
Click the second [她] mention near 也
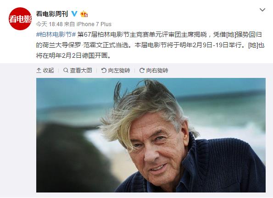tap(253, 45)
